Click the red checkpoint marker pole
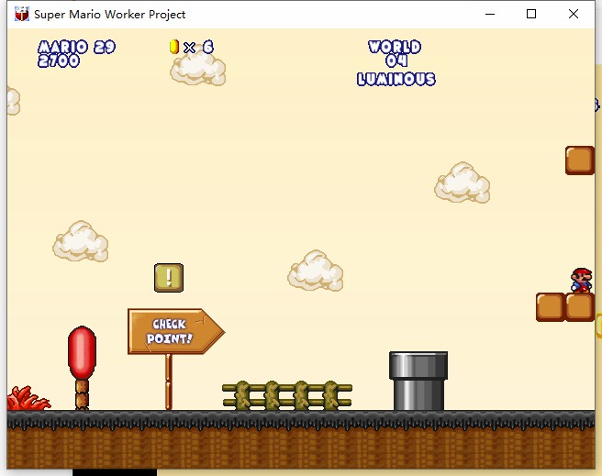The width and height of the screenshot is (602, 476). 82,368
